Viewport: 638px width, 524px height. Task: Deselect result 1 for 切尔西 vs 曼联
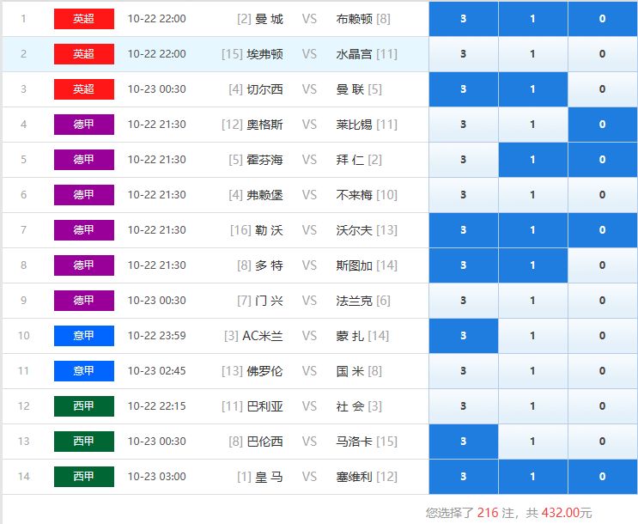click(533, 89)
